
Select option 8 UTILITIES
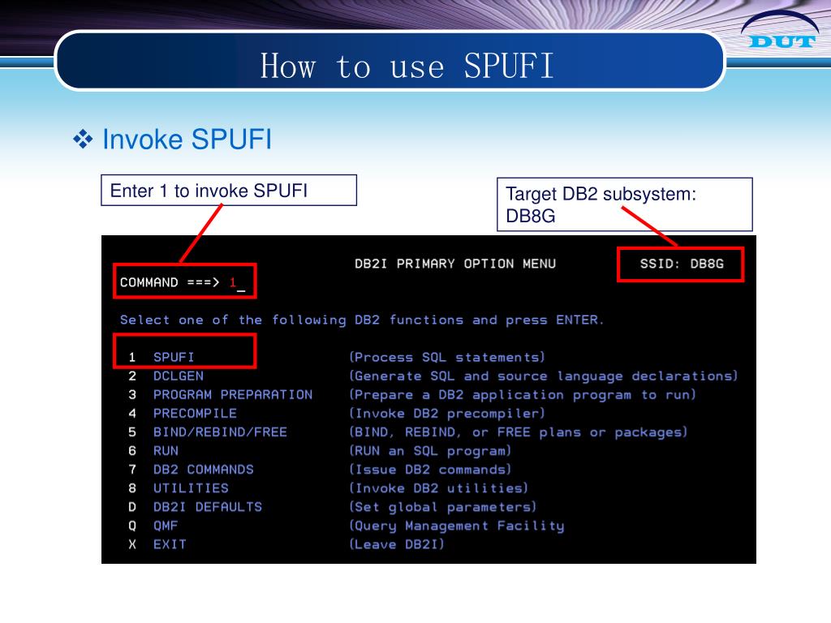pos(178,488)
